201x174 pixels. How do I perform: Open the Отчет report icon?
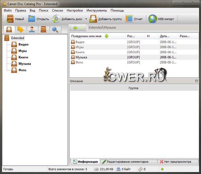pos(129,19)
